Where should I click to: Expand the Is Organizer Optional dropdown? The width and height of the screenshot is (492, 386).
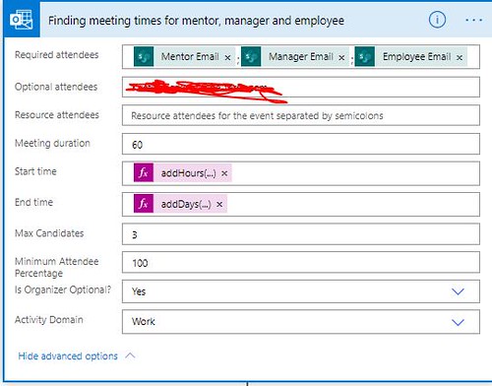[458, 291]
